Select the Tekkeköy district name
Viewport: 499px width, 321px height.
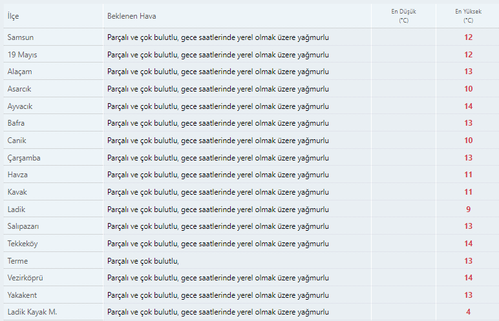(x=23, y=244)
